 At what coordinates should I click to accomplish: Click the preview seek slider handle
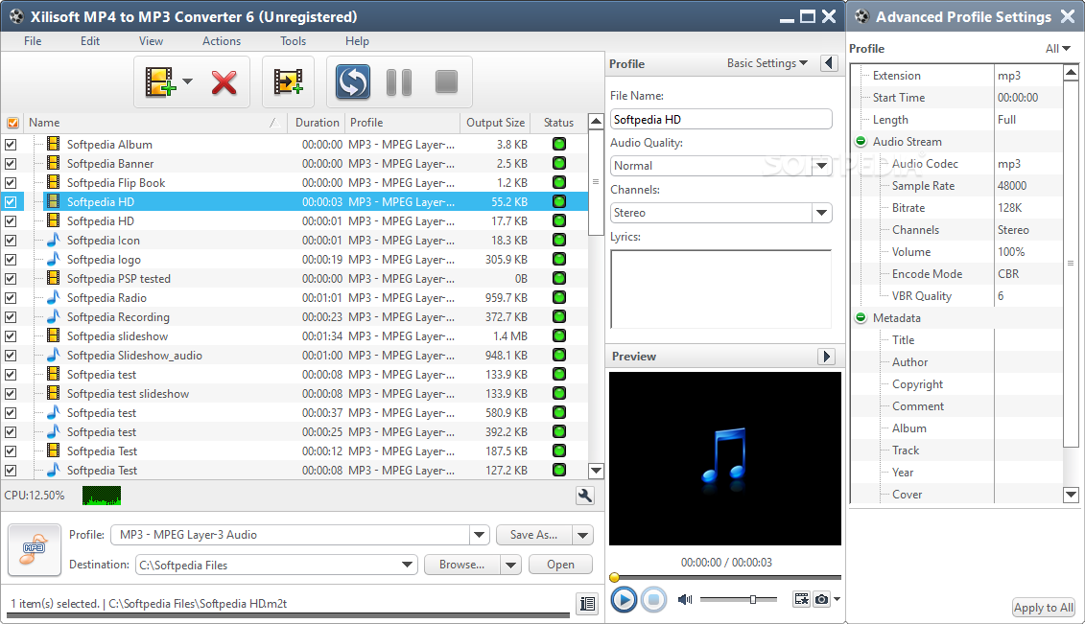click(615, 577)
